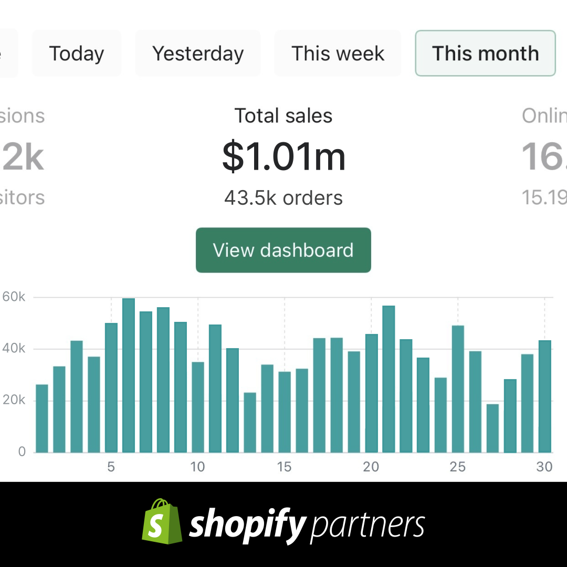The width and height of the screenshot is (567, 567).
Task: Switch to the Yesterday filter
Action: pyautogui.click(x=198, y=54)
